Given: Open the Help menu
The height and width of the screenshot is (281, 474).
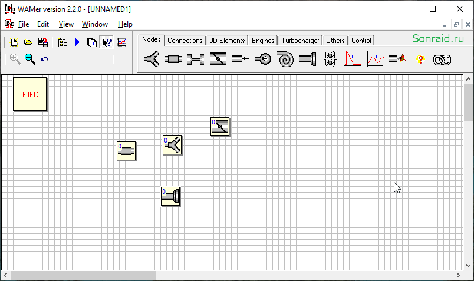Looking at the screenshot, I should (x=125, y=24).
